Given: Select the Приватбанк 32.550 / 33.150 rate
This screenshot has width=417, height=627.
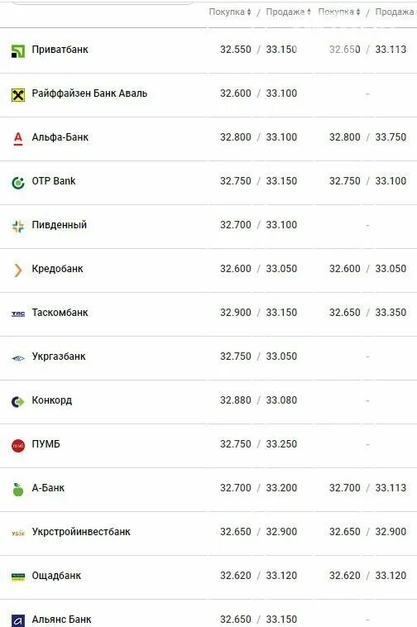Looking at the screenshot, I should [258, 50].
